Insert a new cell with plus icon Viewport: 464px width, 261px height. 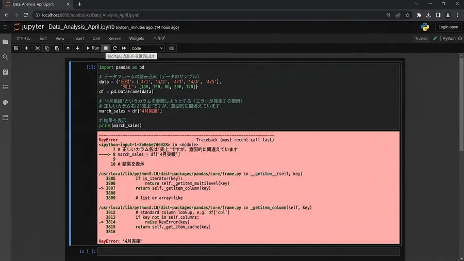click(x=27, y=48)
